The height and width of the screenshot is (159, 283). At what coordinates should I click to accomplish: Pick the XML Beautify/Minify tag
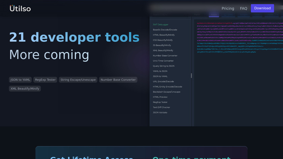(x=25, y=89)
